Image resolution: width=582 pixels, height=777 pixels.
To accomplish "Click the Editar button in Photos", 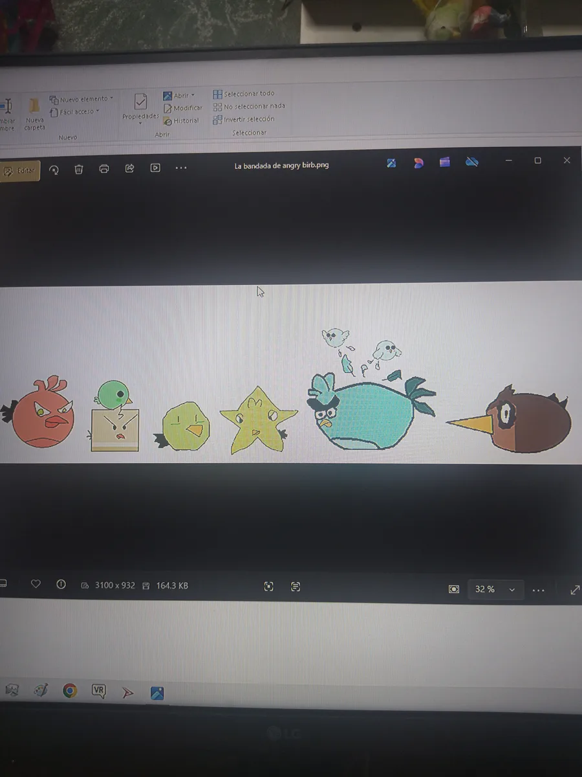I will pos(20,171).
